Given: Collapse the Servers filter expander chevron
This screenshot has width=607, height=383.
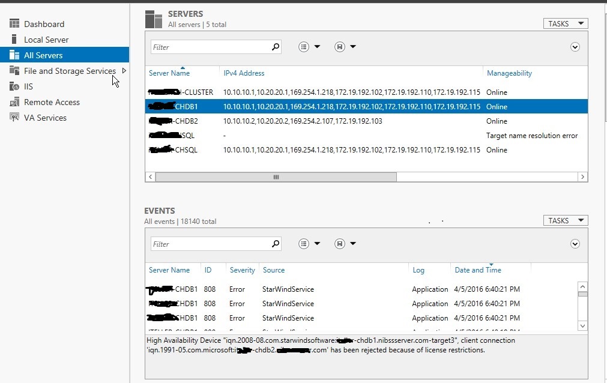Looking at the screenshot, I should [575, 47].
